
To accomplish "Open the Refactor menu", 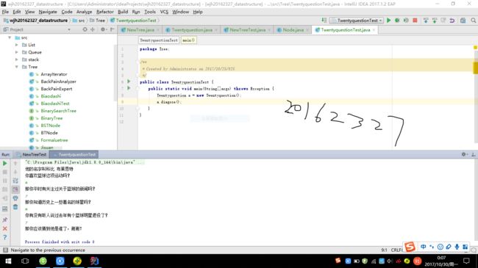I will click(105, 12).
